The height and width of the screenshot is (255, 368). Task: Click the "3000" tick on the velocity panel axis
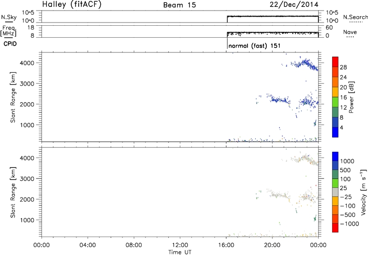[x=27, y=179]
